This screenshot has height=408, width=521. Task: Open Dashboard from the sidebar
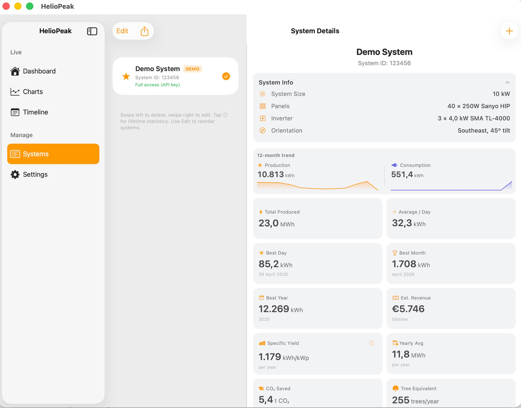click(53, 71)
